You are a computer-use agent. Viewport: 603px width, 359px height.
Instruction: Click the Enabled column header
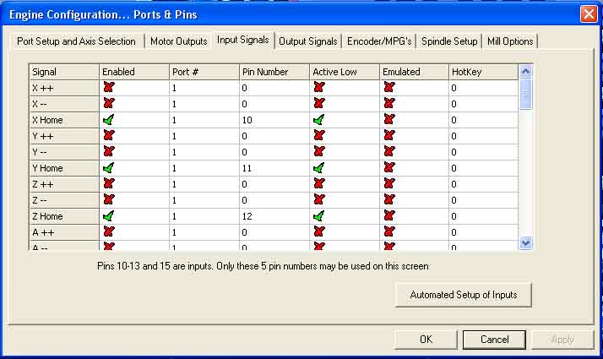(134, 72)
